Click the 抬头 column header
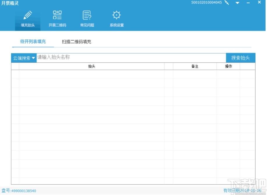Screen dimensions: 267x195 click(x=92, y=66)
